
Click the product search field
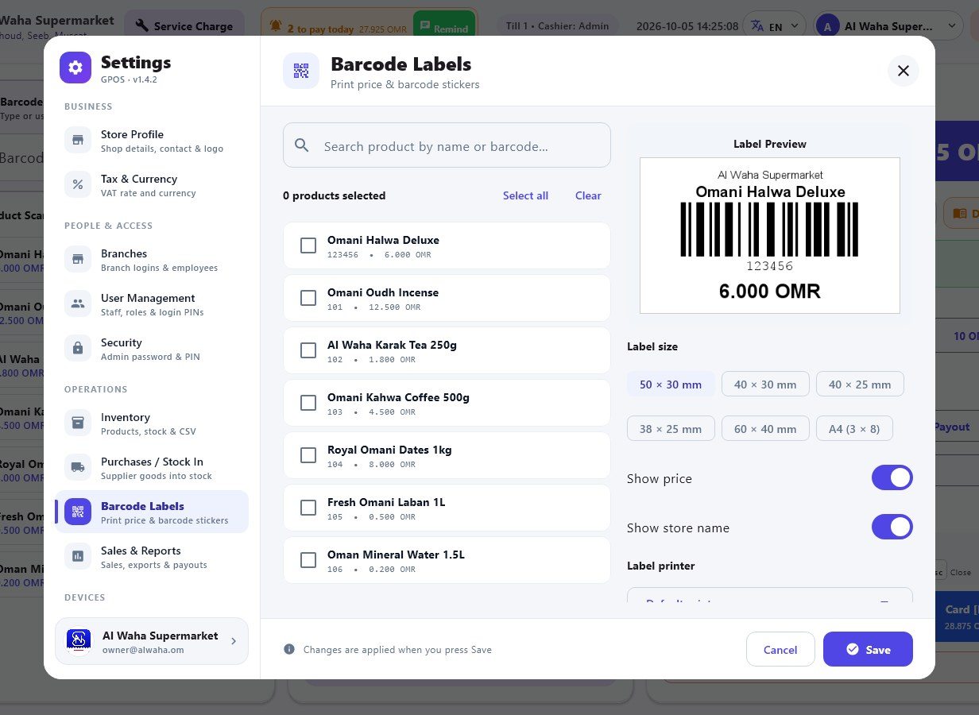coord(447,145)
